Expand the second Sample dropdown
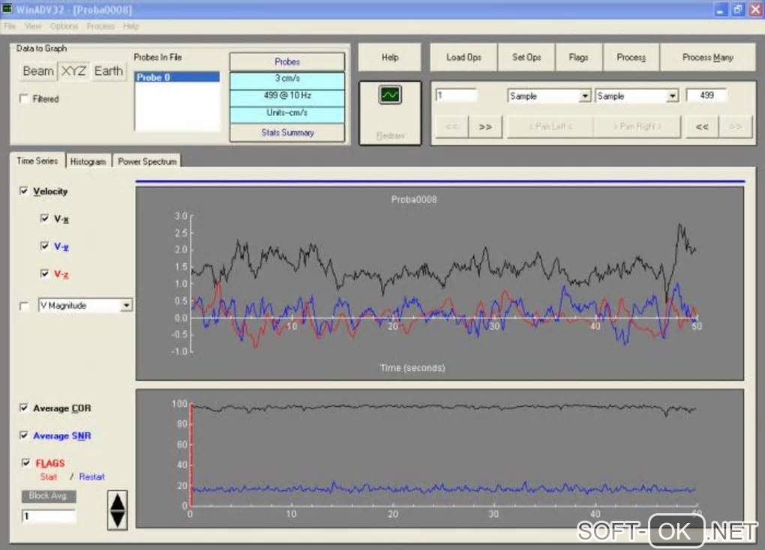765x550 pixels. point(671,97)
